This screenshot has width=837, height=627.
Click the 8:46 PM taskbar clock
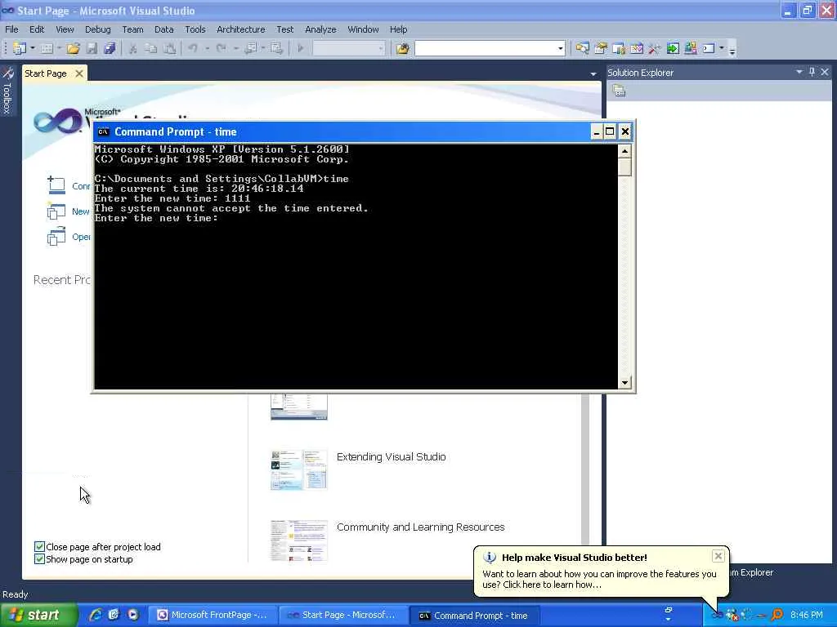coord(806,615)
